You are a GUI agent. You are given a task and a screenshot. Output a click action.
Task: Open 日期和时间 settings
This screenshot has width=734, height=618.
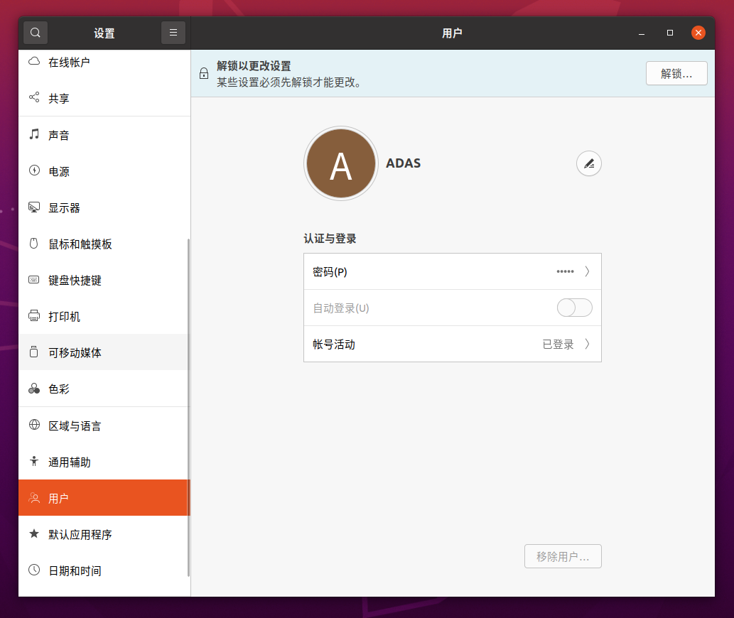click(104, 570)
